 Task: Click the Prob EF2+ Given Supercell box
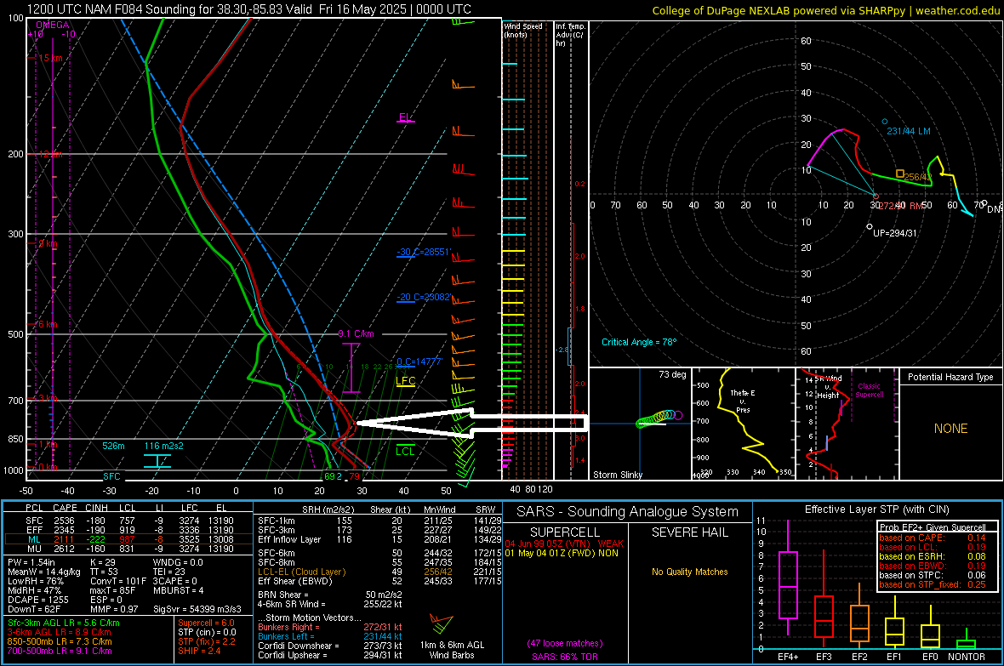point(936,556)
